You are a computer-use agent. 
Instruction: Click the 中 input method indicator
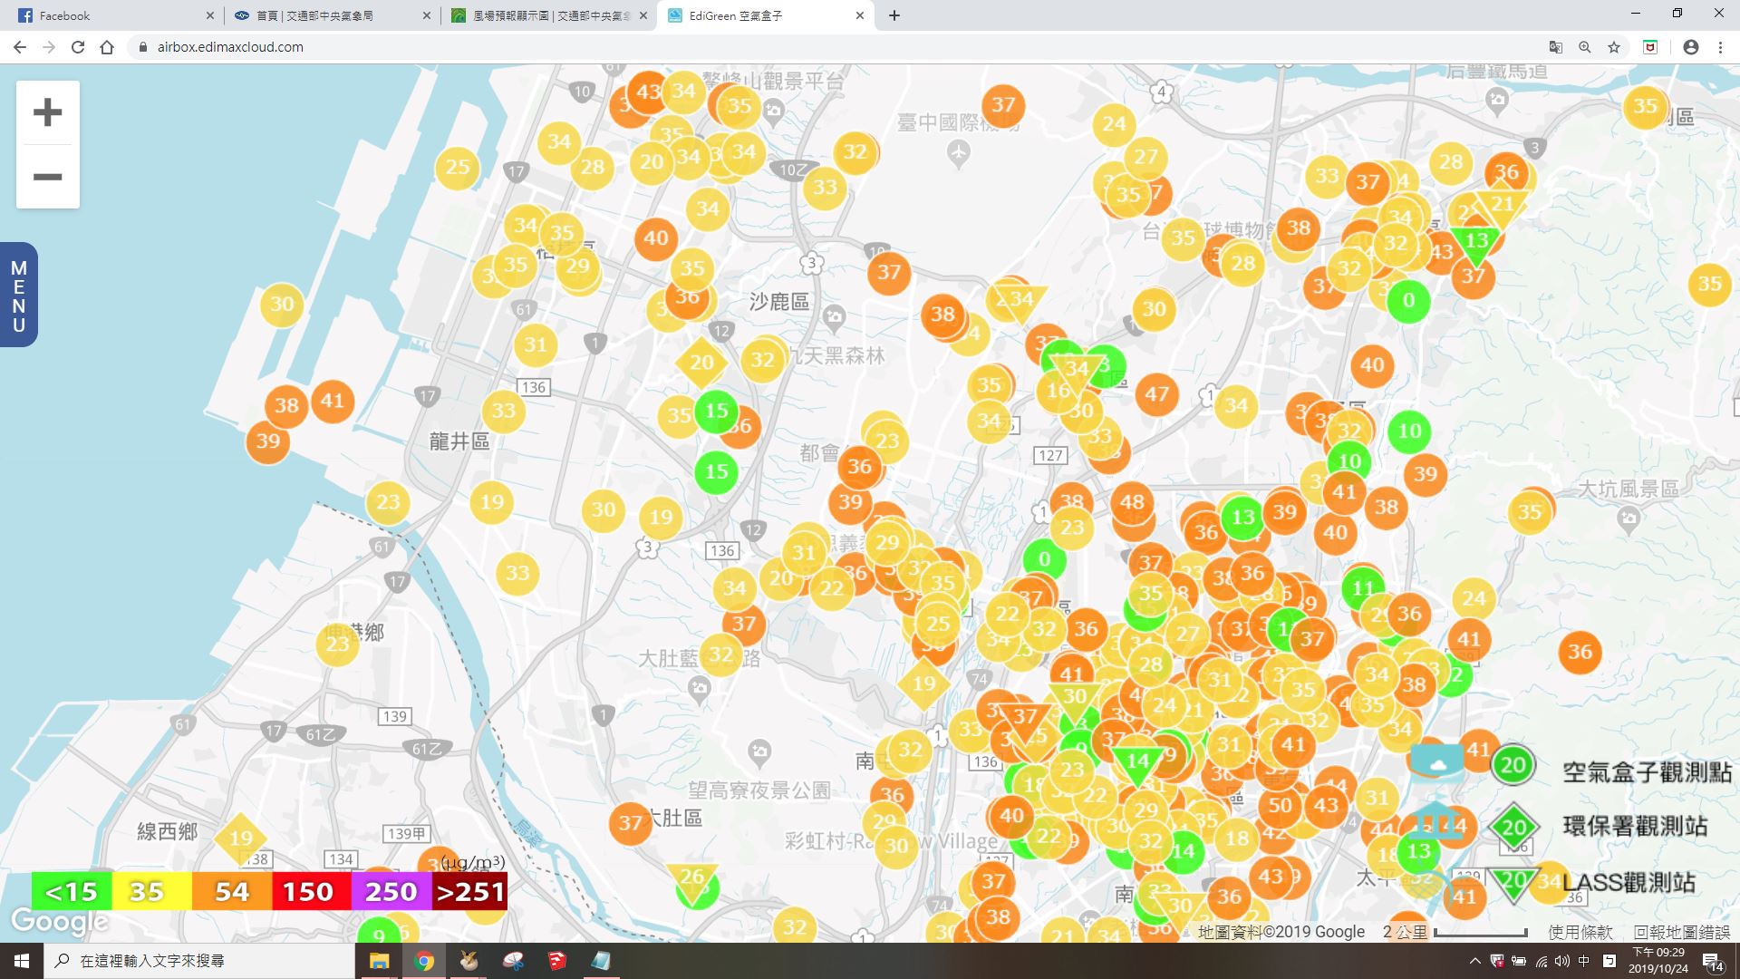pyautogui.click(x=1584, y=961)
